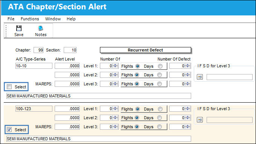Click Number Of Defect spinner, 10-10 Level 1

point(188,66)
